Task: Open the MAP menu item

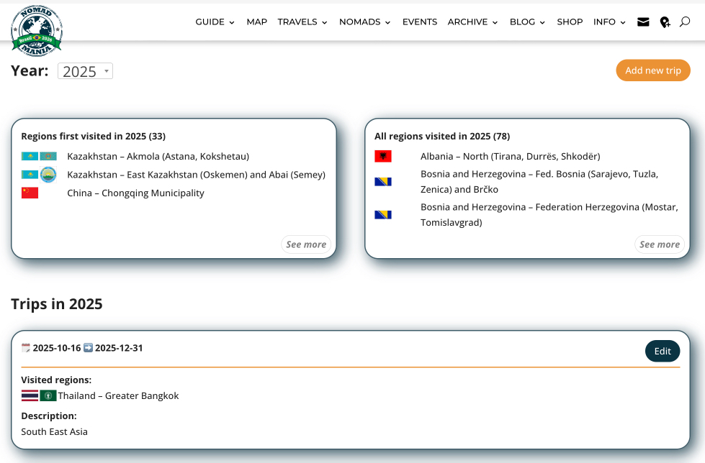Action: pyautogui.click(x=256, y=22)
